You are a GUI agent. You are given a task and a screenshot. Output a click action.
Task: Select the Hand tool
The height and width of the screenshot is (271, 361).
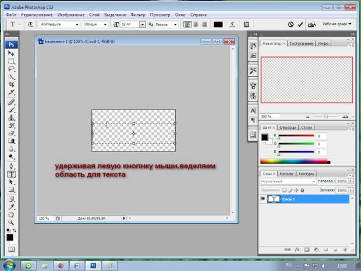11,214
